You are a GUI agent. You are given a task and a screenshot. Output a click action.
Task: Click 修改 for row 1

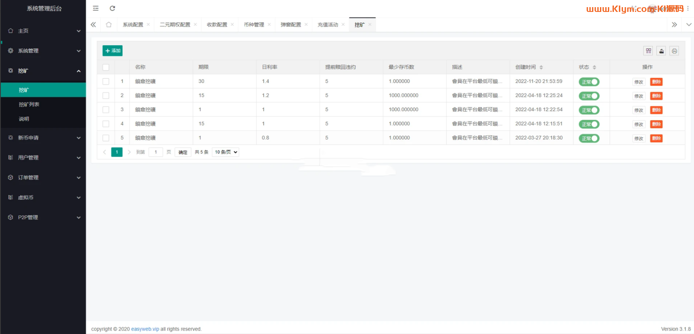tap(638, 82)
